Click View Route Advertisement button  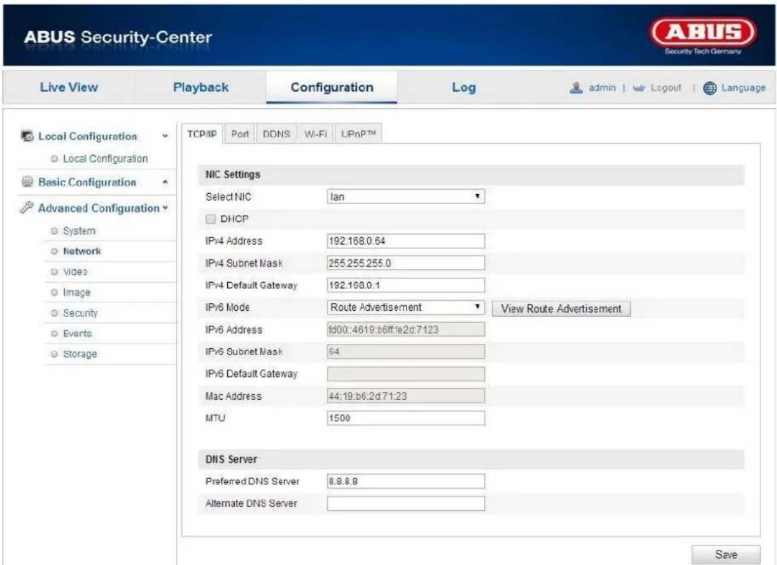[x=561, y=308]
